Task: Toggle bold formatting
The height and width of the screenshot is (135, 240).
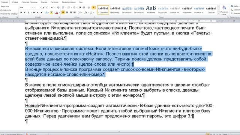Action: point(21,12)
